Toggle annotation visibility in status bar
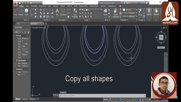Screen dimensions: 181x102 pyautogui.click(x=137, y=99)
